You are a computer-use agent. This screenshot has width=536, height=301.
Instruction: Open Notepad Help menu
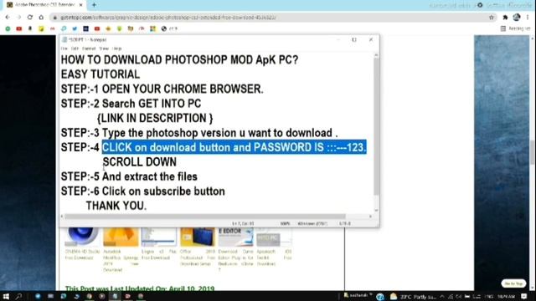pos(117,48)
